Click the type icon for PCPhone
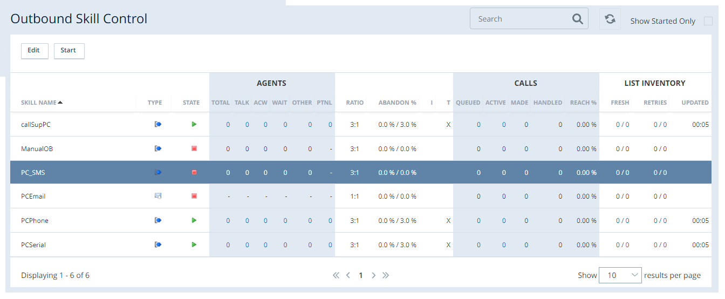 pyautogui.click(x=158, y=220)
